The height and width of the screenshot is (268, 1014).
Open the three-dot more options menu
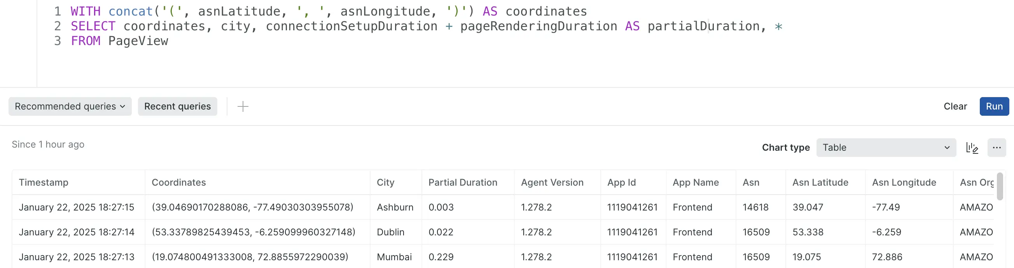[x=996, y=148]
